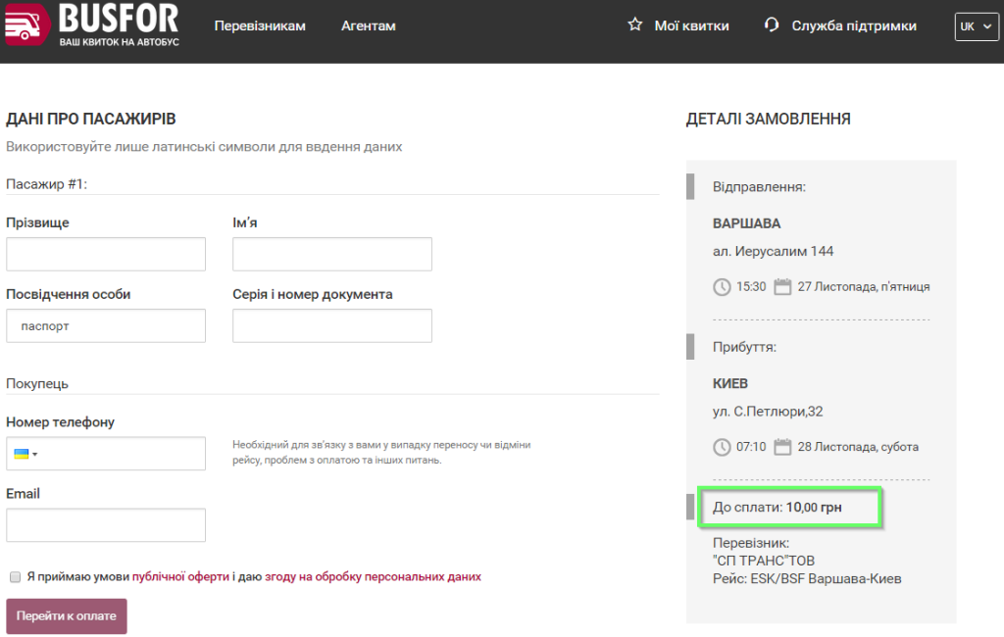The height and width of the screenshot is (637, 1004).
Task: Click the departure clock icon at 15:30
Action: coord(722,287)
